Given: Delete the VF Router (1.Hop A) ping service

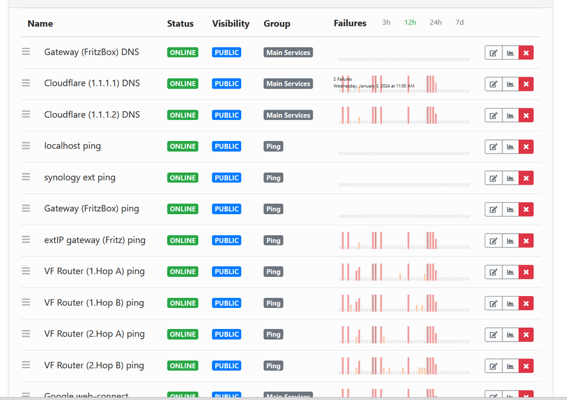Looking at the screenshot, I should [526, 272].
